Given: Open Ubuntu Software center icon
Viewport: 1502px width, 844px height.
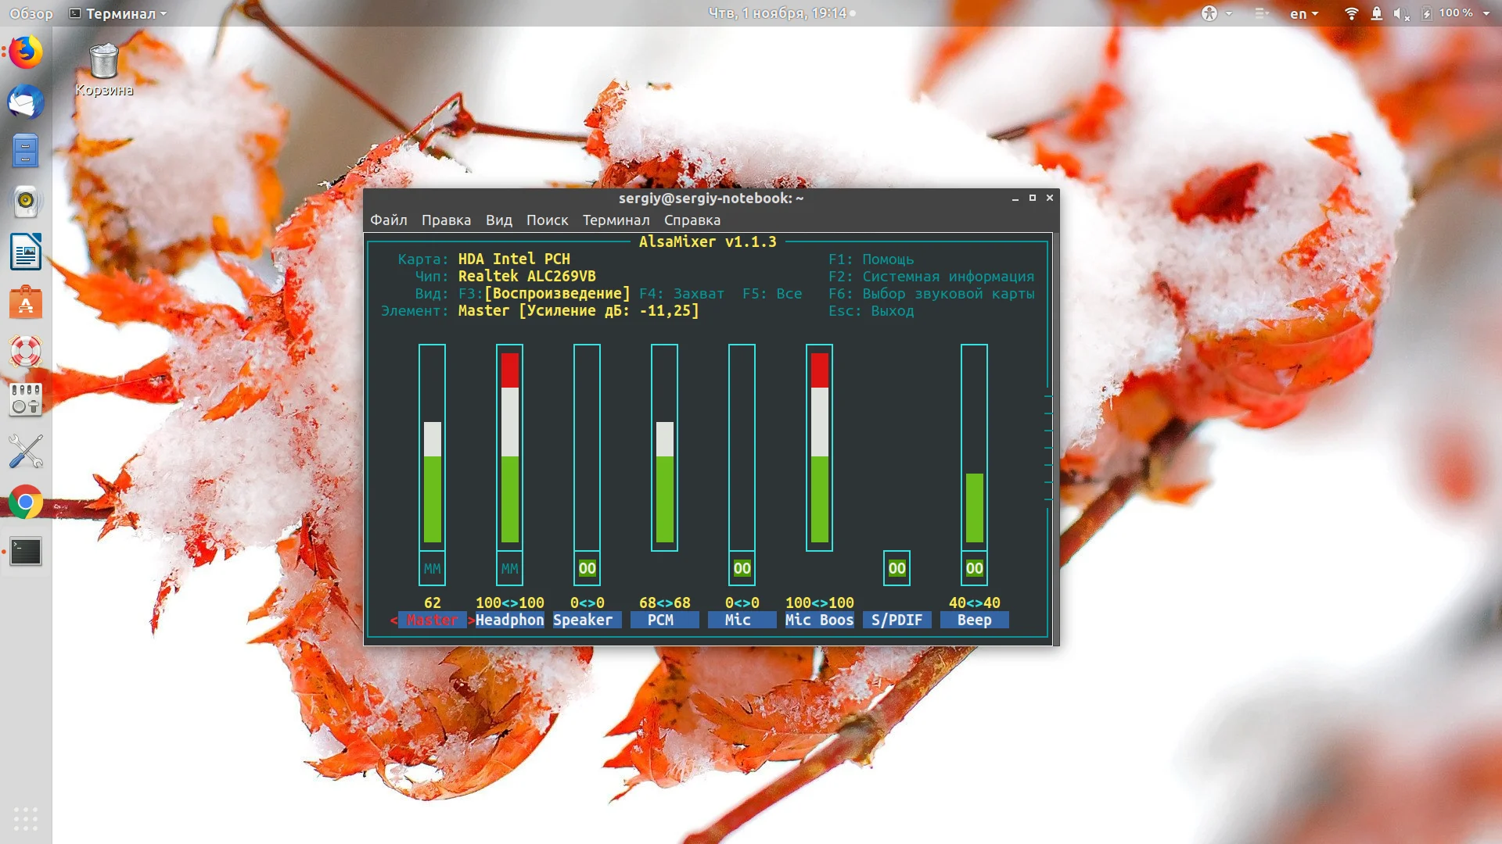Looking at the screenshot, I should (26, 302).
